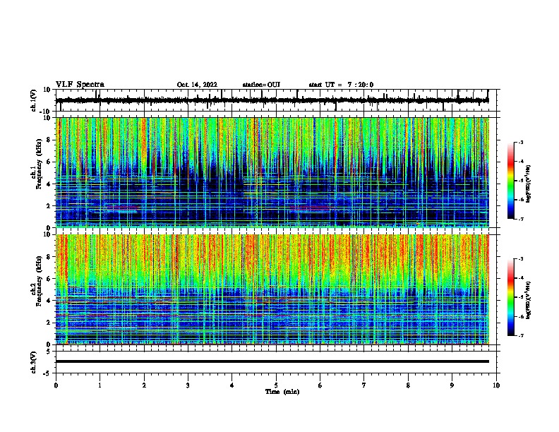Click the upper color scale bar
559x432 pixels.
(x=511, y=181)
